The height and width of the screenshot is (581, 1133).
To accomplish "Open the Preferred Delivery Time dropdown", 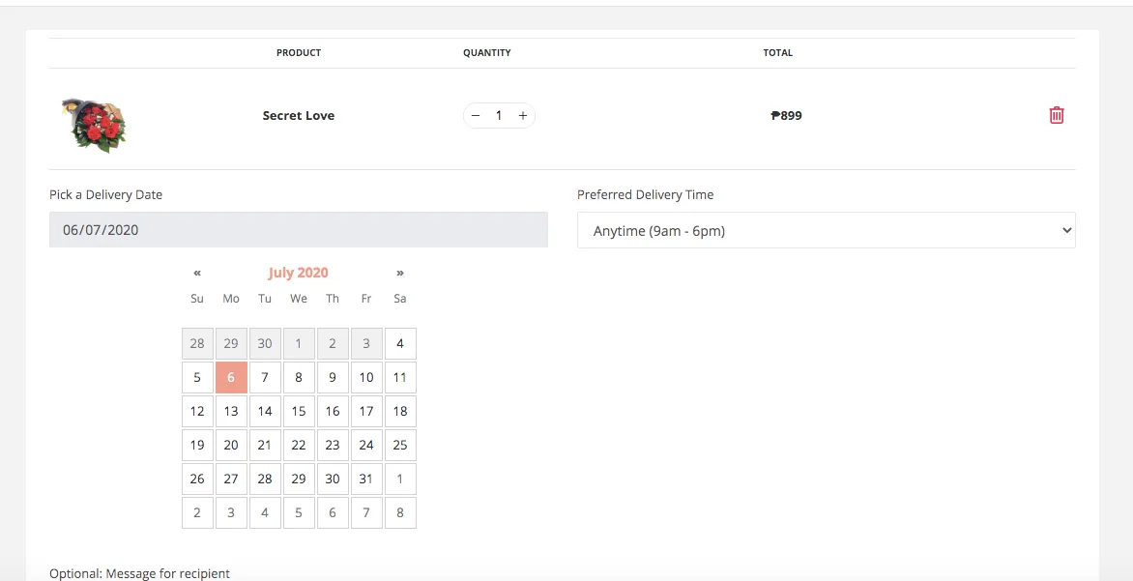I will point(826,230).
